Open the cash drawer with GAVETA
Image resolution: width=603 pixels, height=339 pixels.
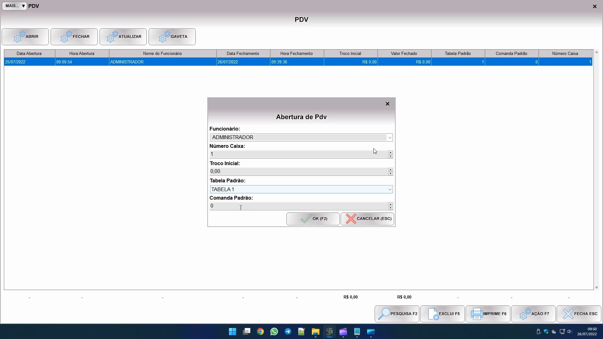(172, 37)
